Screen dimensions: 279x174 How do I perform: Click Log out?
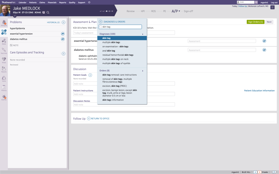coord(274,3)
